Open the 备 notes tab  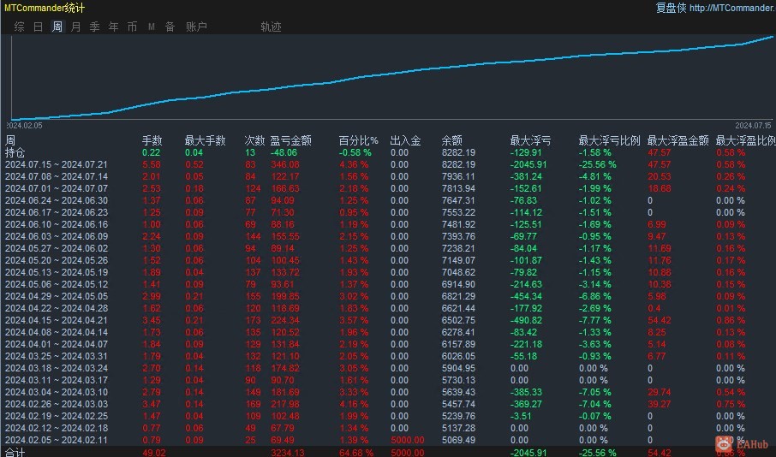(x=170, y=27)
